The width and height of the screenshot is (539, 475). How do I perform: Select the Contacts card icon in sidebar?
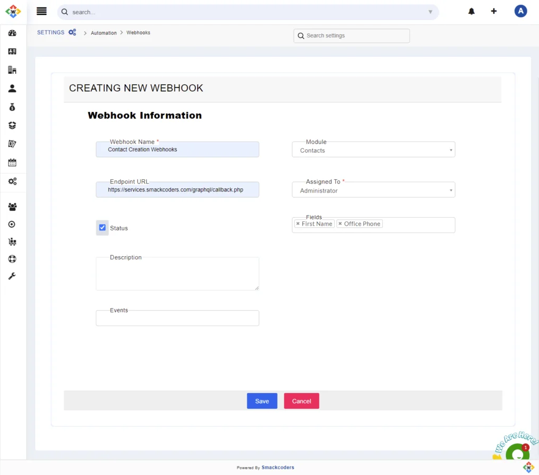pos(13,51)
